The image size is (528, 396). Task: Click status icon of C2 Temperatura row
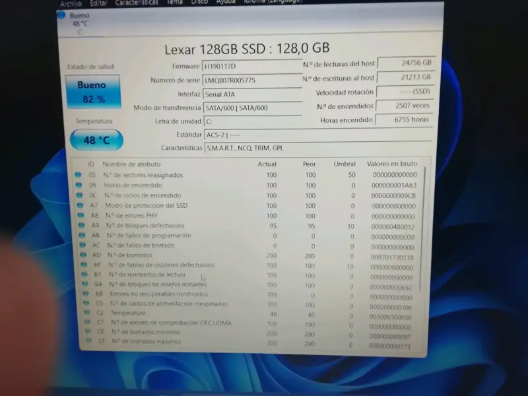(87, 312)
